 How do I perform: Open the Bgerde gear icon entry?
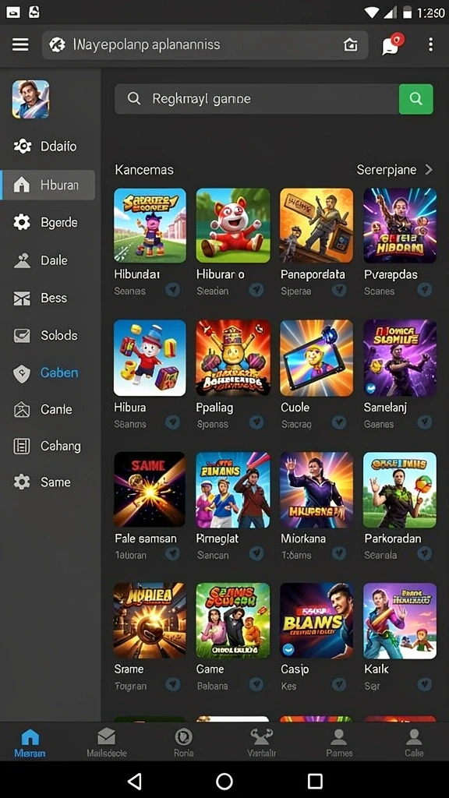(21, 222)
